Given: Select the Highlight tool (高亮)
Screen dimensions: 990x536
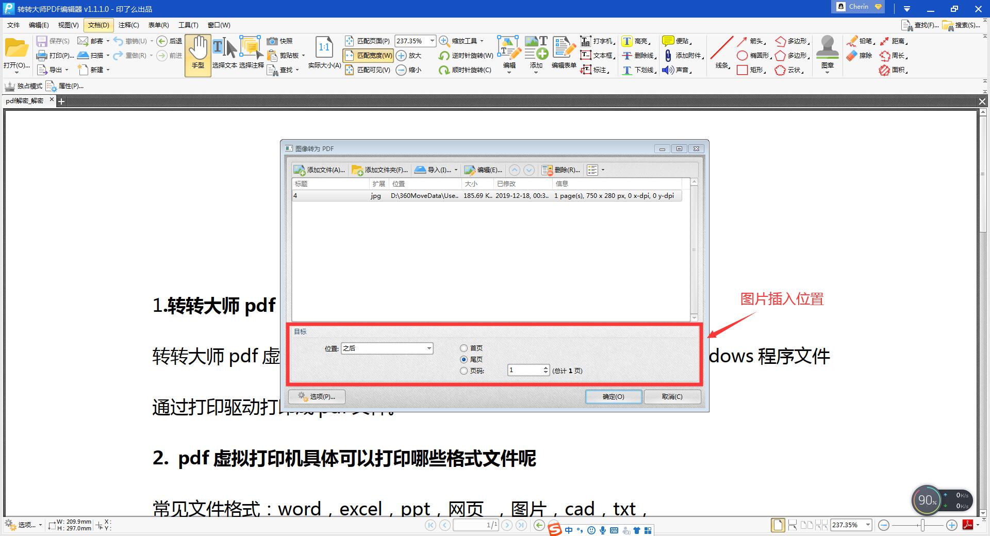Looking at the screenshot, I should (x=636, y=41).
